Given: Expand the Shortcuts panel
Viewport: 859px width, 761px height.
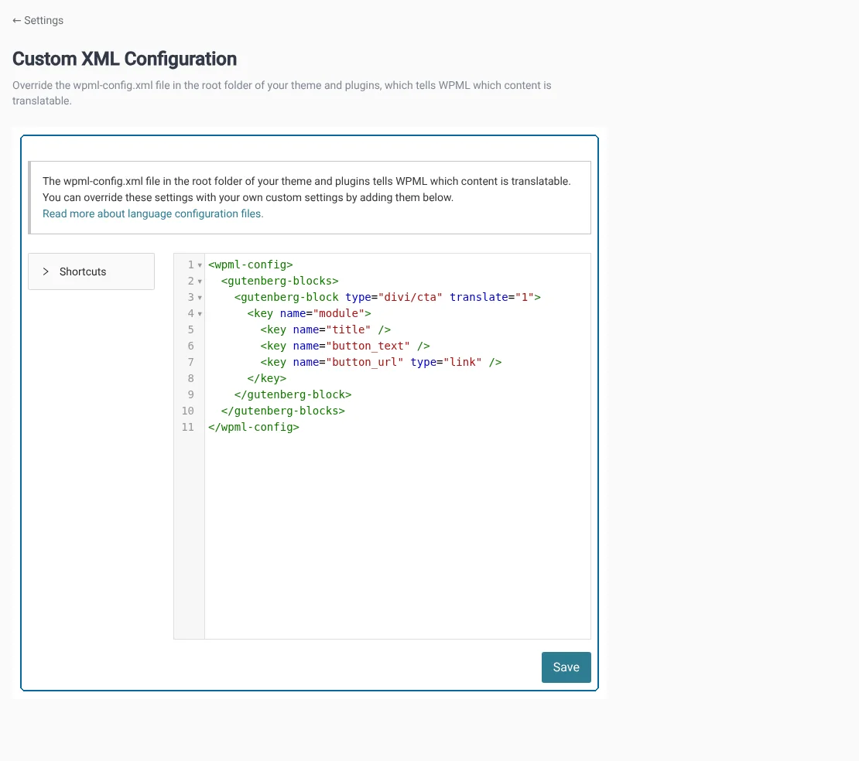Looking at the screenshot, I should tap(91, 271).
